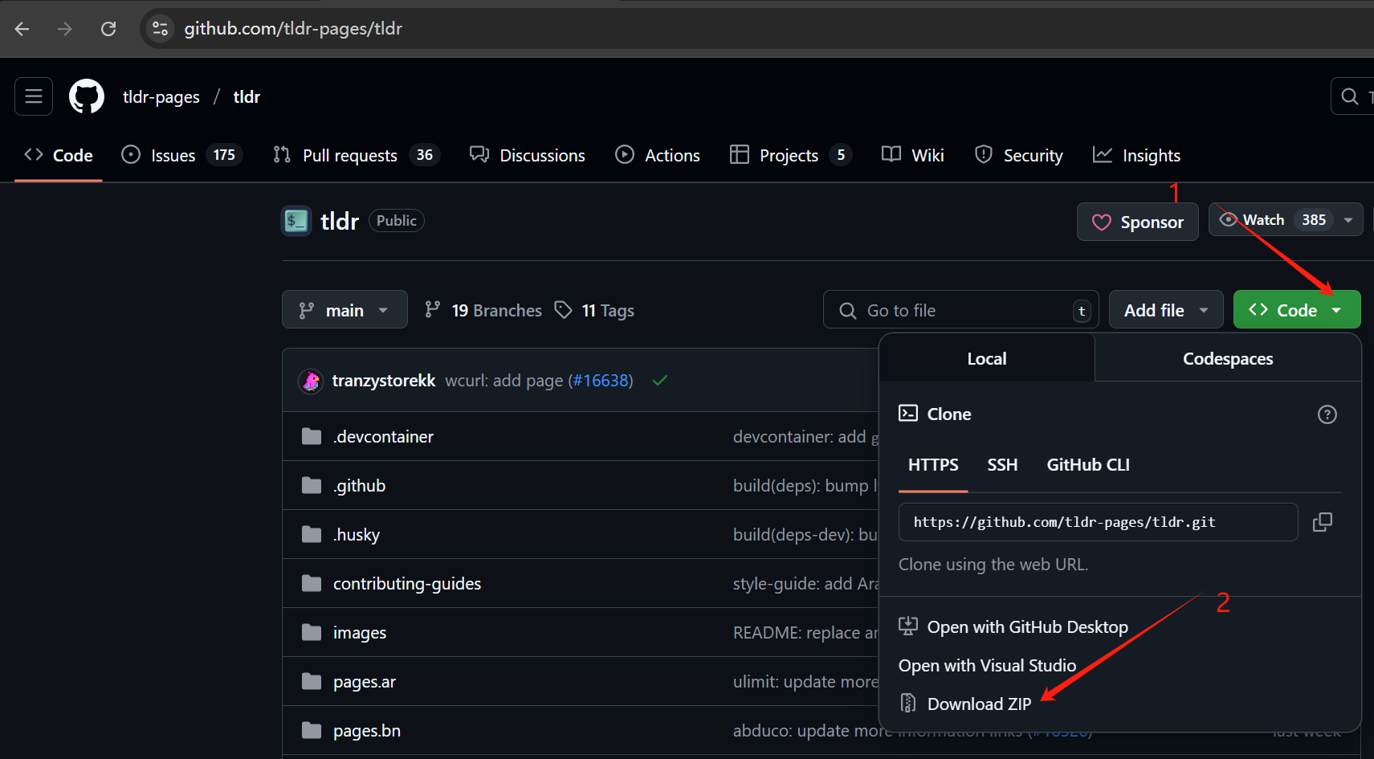Click the tldr repository avatar icon
This screenshot has height=759, width=1374.
coord(296,221)
